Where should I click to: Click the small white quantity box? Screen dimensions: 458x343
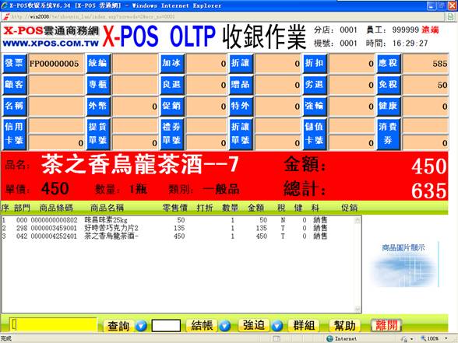point(166,325)
